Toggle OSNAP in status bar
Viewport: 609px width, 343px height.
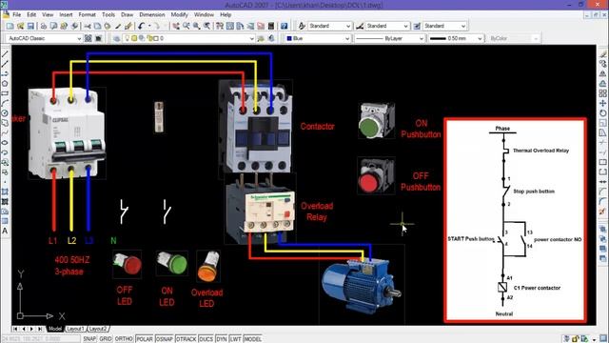165,339
